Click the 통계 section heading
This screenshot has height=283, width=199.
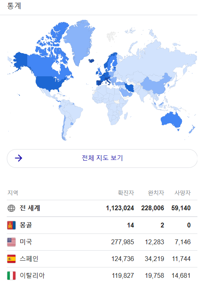point(14,6)
